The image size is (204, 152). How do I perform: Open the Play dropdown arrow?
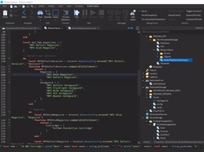77,20
